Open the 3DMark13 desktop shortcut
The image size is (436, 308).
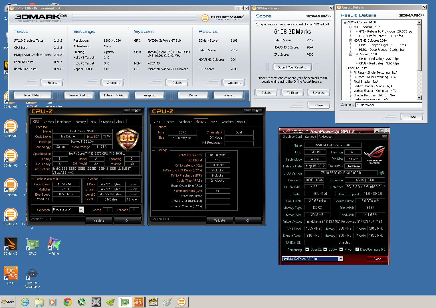tap(11, 246)
